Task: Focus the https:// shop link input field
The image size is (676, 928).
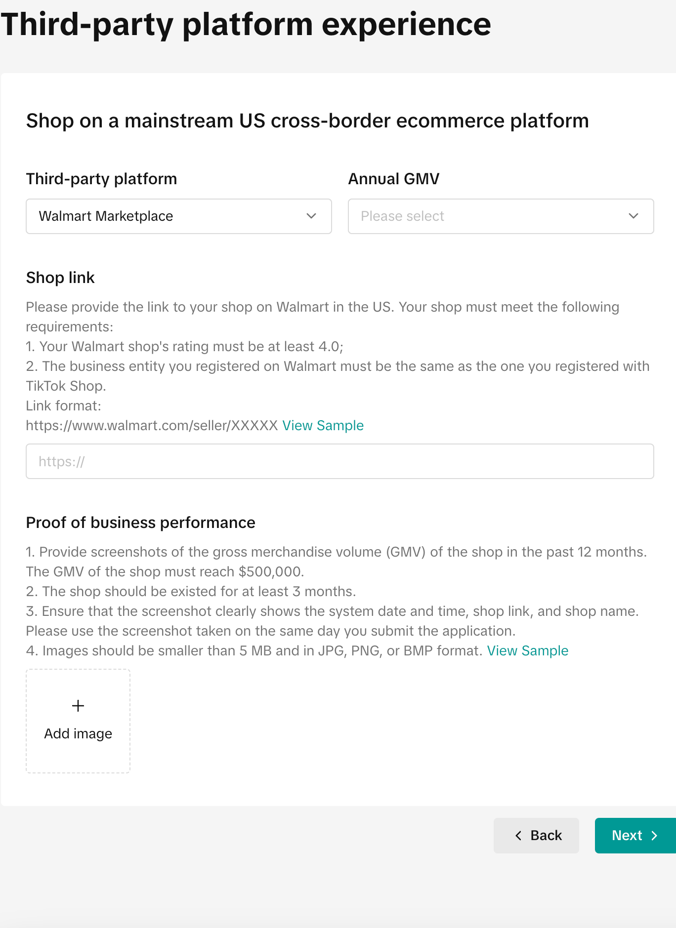Action: tap(339, 461)
